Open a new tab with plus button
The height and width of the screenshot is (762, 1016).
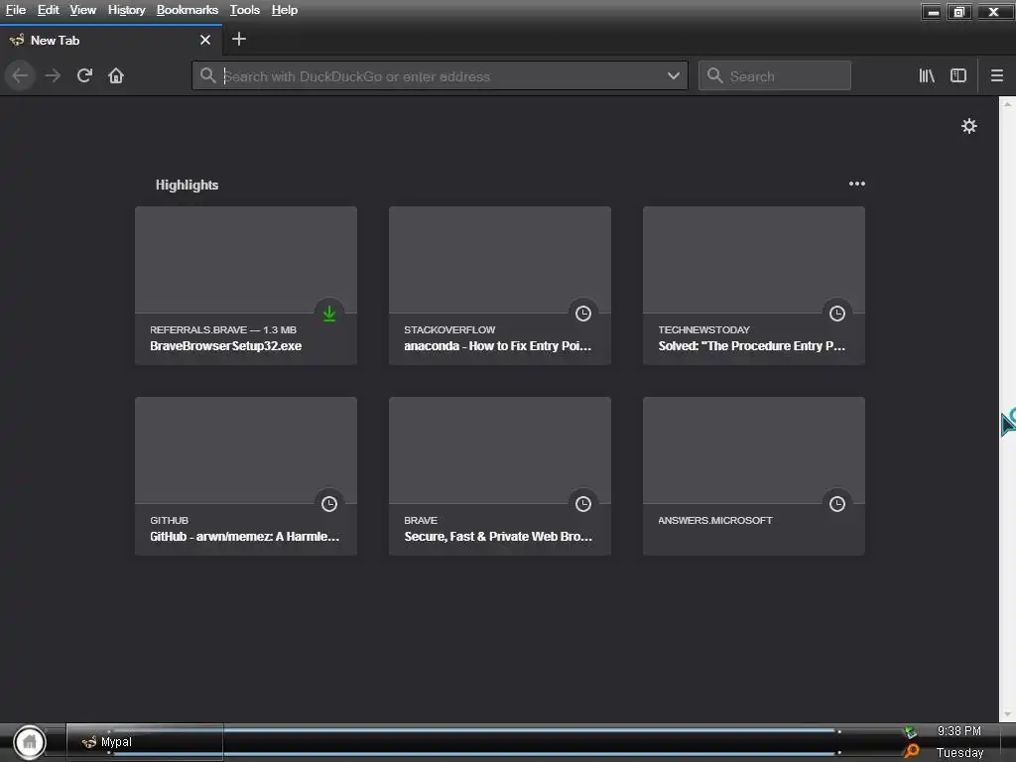pos(238,40)
